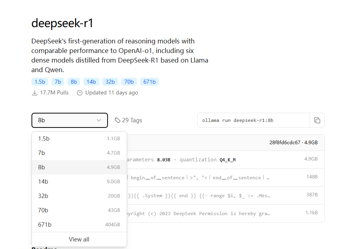Click the 671b blue tag badge
359x249 pixels.
149,82
